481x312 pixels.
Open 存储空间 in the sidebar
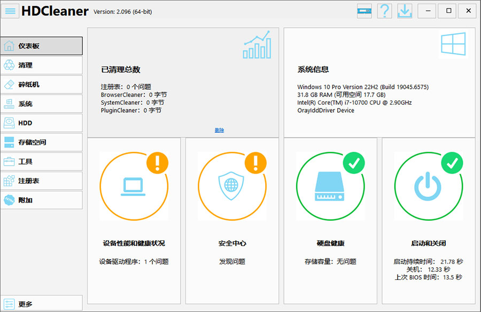pos(41,142)
